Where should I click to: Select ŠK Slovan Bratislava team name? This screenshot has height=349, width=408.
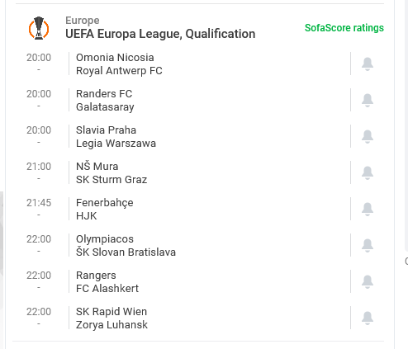click(x=126, y=252)
